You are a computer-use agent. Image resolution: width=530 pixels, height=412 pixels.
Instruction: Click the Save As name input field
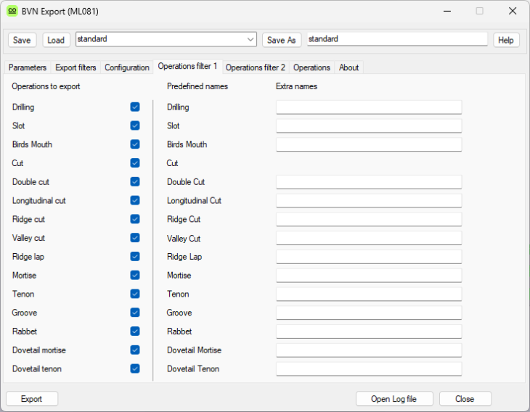click(396, 39)
